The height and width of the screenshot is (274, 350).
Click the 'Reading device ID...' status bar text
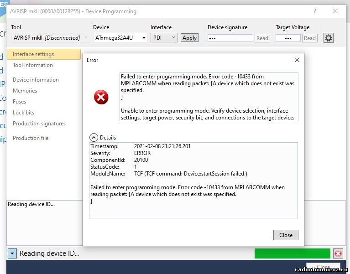pos(49,253)
